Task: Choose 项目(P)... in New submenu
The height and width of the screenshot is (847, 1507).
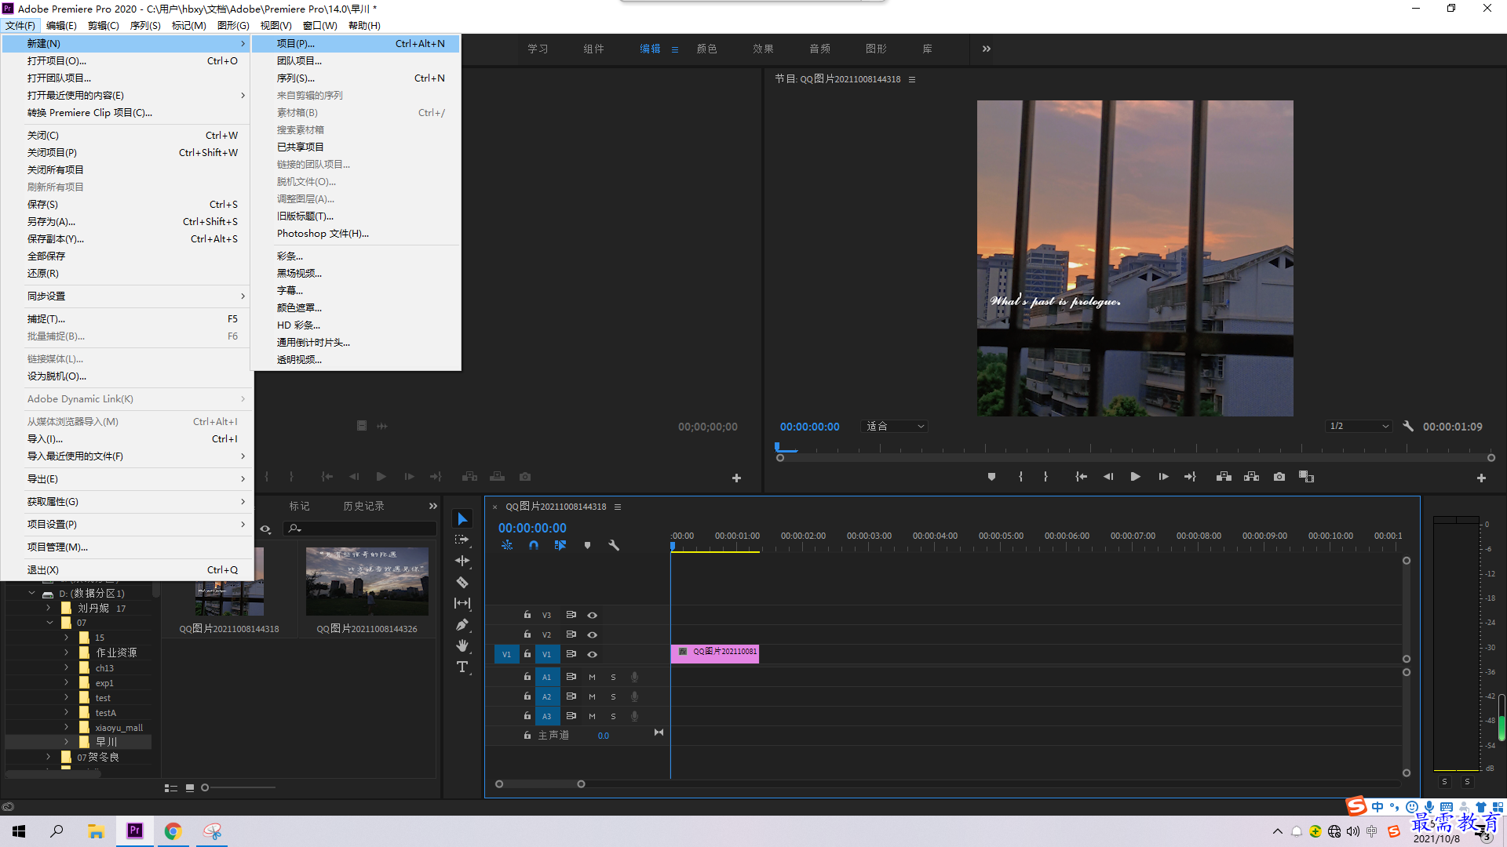Action: coord(356,44)
